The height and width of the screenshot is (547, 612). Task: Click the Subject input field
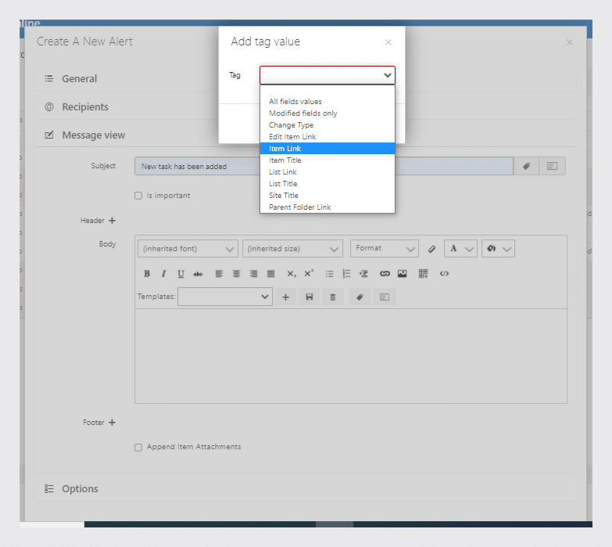click(x=324, y=166)
